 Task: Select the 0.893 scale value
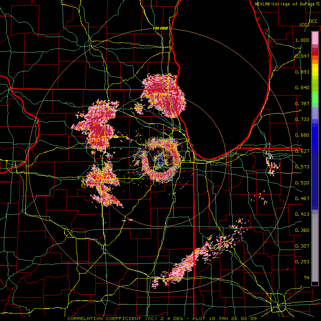point(302,72)
